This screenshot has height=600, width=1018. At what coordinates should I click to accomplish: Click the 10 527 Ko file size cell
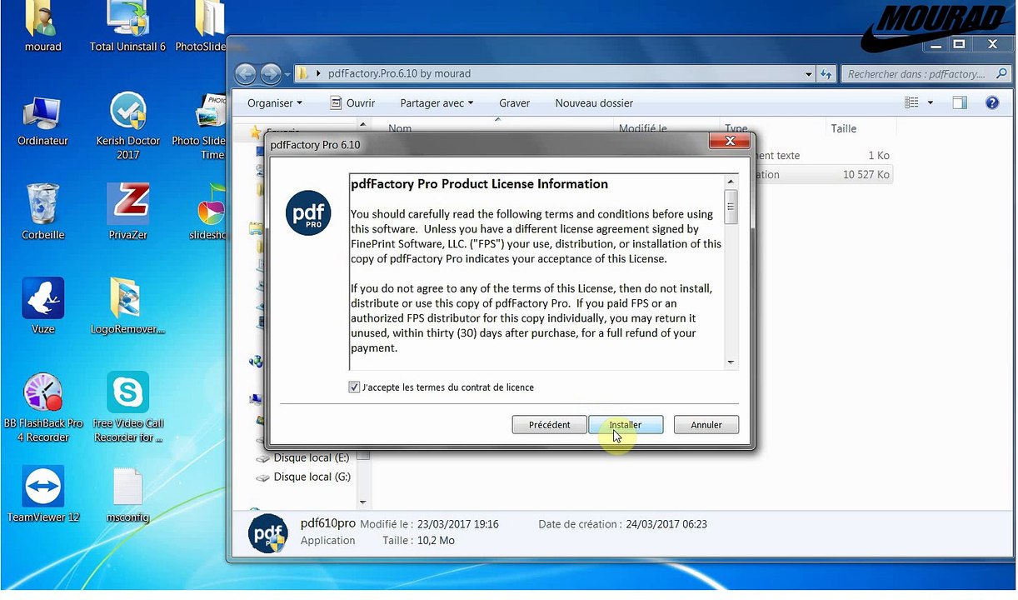pos(866,175)
